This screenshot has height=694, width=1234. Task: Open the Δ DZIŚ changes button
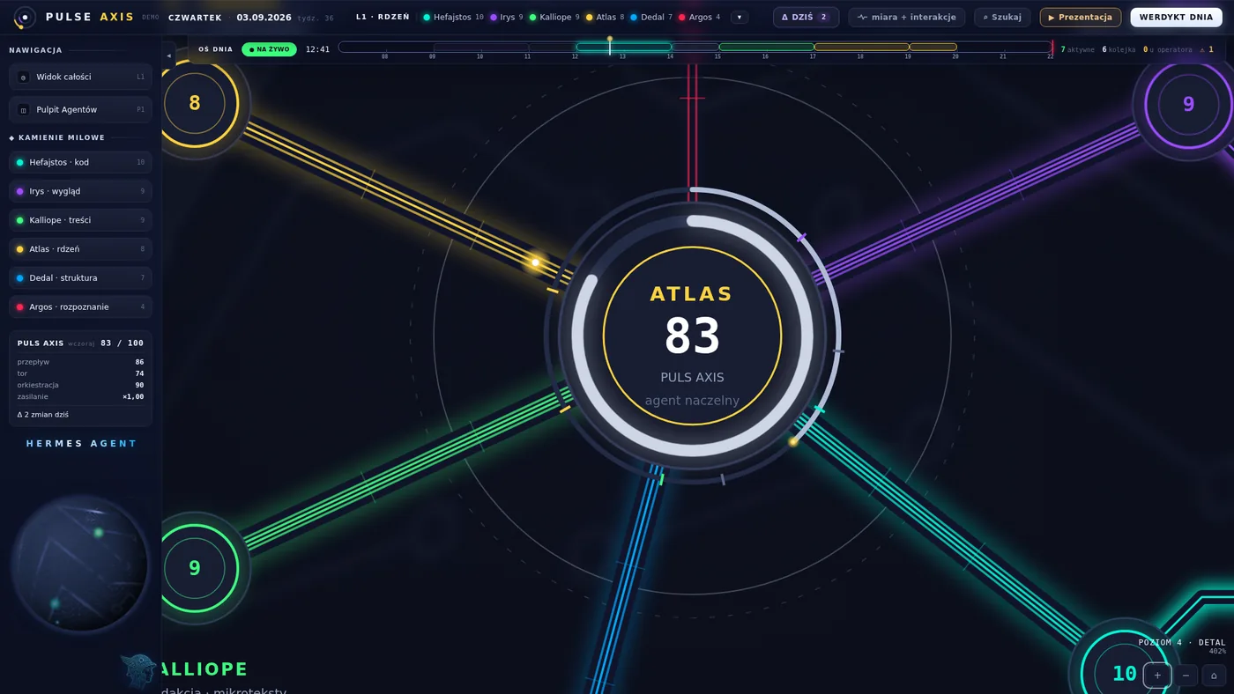pyautogui.click(x=806, y=17)
